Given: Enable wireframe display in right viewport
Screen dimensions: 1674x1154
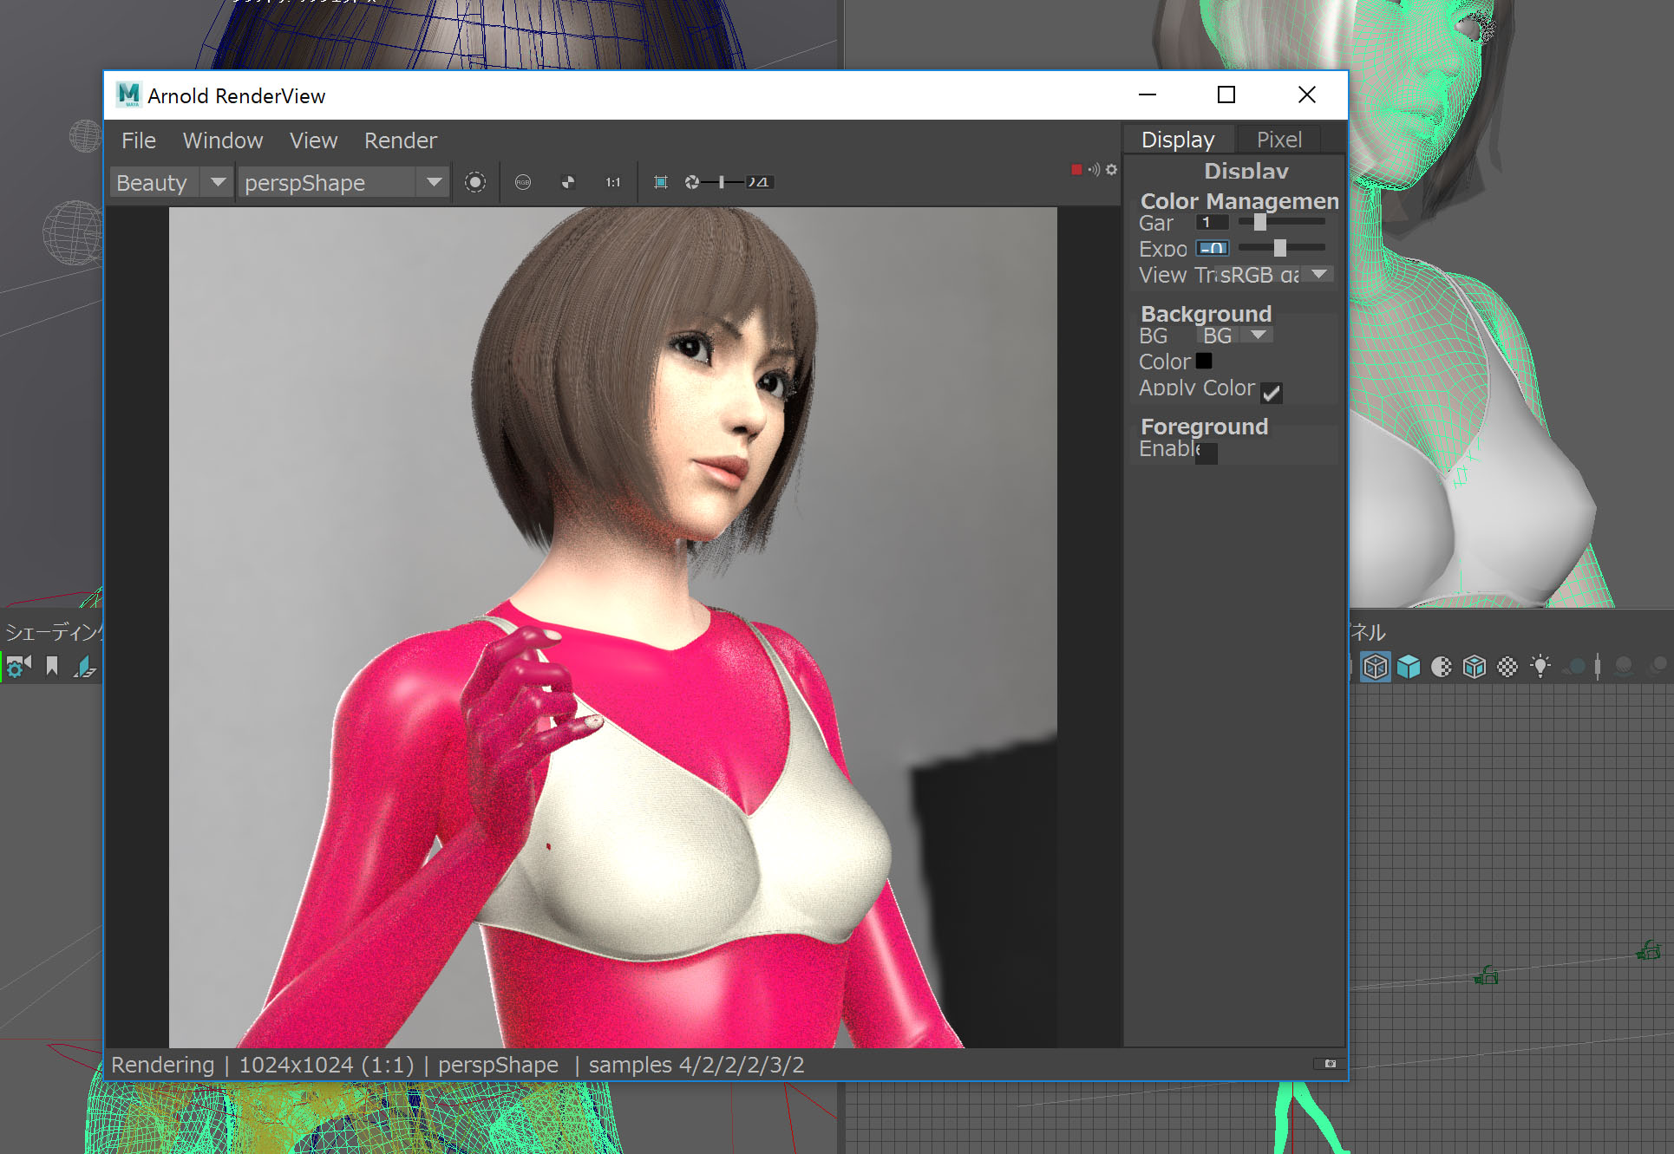Looking at the screenshot, I should click(x=1376, y=666).
